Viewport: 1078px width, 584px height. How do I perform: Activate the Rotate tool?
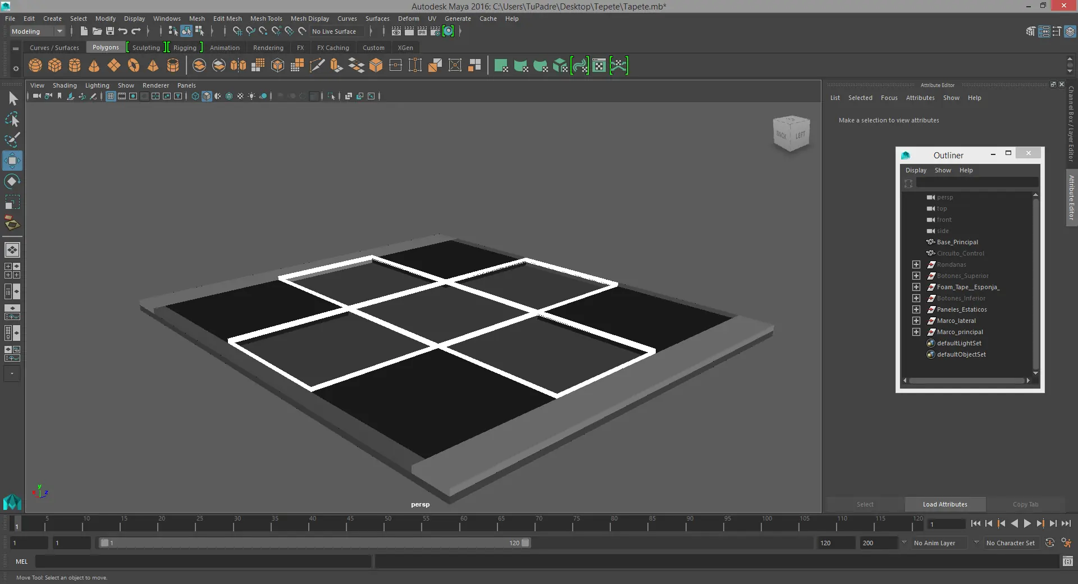(12, 181)
